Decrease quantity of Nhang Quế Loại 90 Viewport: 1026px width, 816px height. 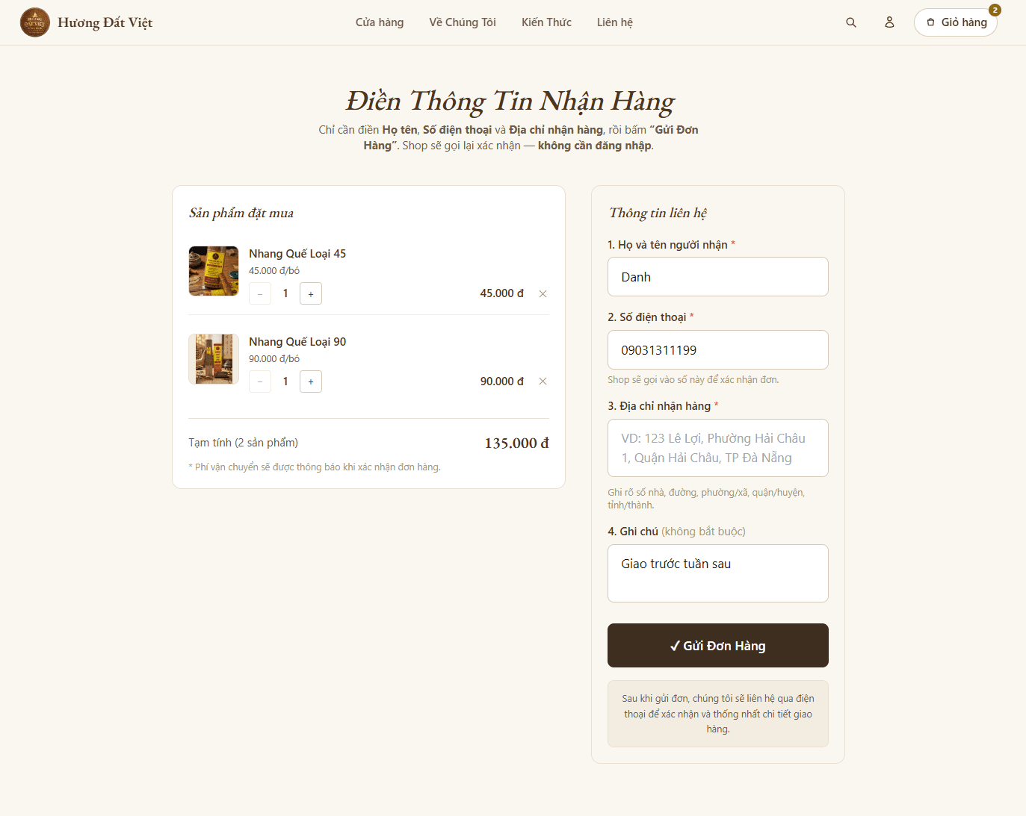point(260,381)
